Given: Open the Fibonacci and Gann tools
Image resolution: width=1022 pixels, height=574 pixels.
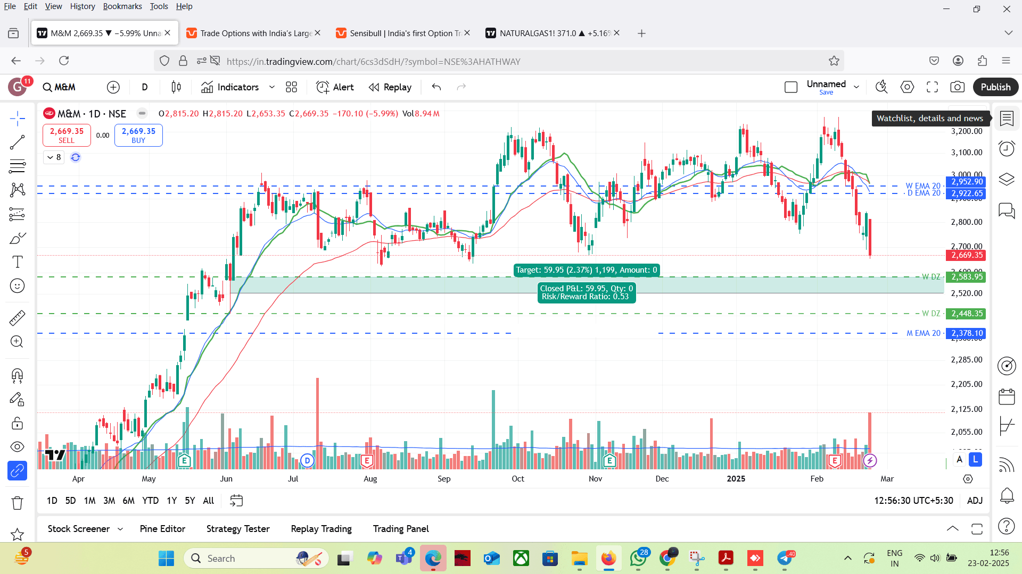Looking at the screenshot, I should pos(17,166).
